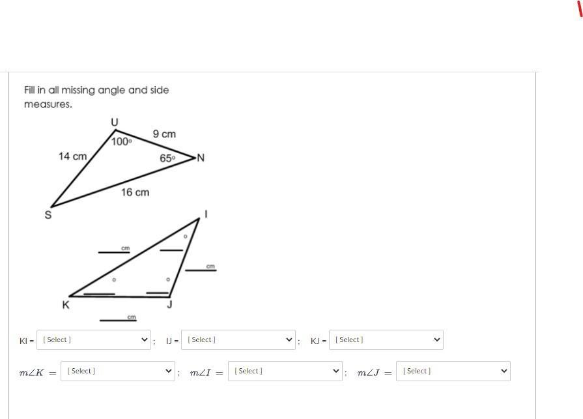Open the m∠I angle dropdown

click(x=285, y=371)
